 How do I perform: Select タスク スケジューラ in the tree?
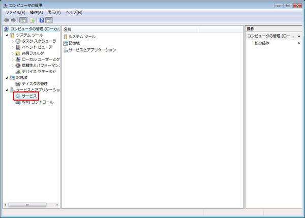pyautogui.click(x=39, y=41)
